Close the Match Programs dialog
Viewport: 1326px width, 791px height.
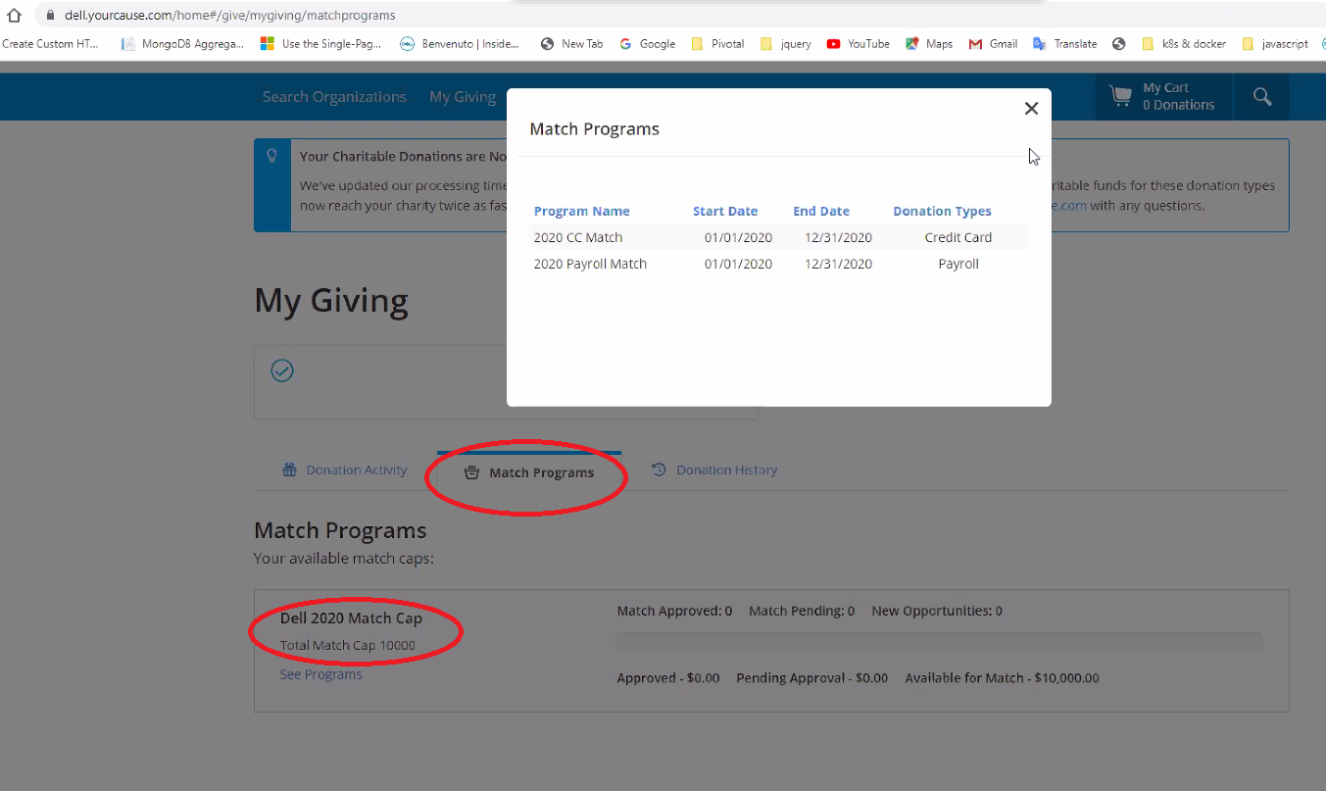tap(1031, 109)
